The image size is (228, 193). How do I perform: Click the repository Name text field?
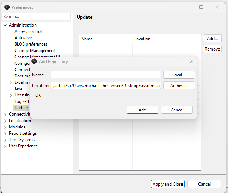106,75
